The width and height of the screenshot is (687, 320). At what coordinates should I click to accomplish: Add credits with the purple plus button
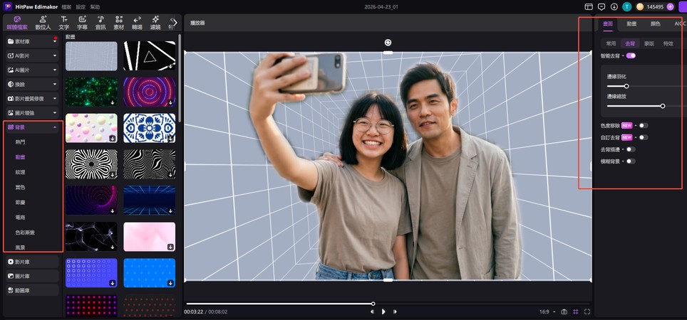pyautogui.click(x=670, y=7)
